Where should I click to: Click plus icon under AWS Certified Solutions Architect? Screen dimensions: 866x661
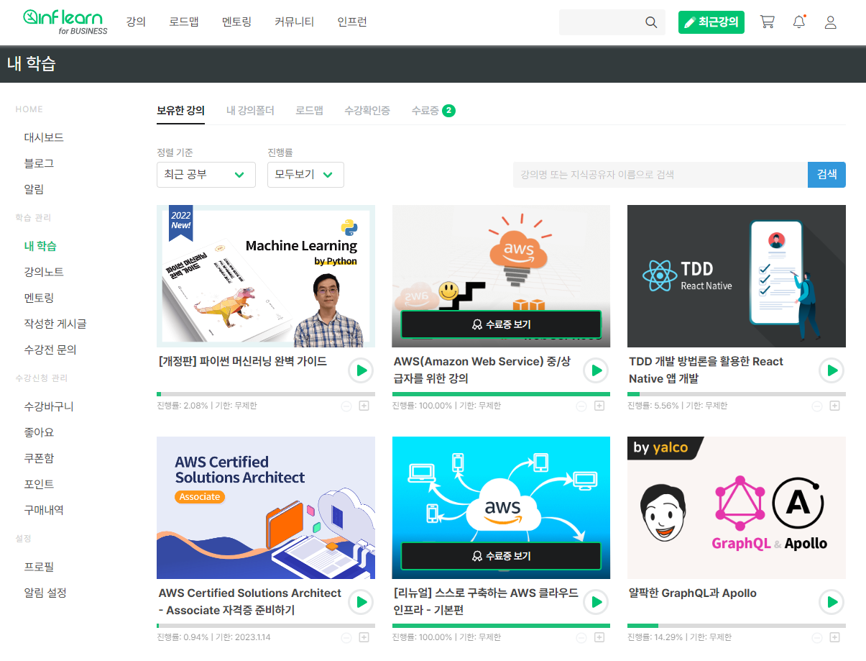pos(364,637)
